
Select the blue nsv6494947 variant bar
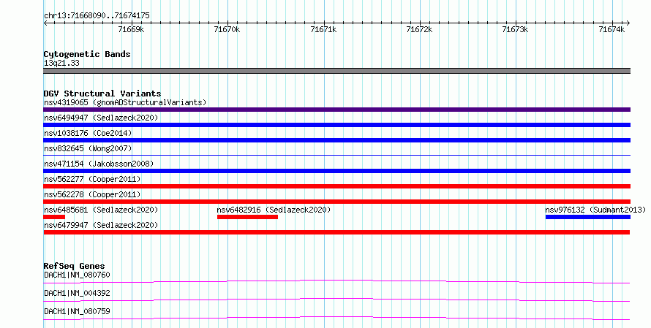click(336, 125)
